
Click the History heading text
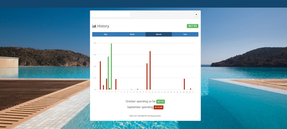(103, 26)
